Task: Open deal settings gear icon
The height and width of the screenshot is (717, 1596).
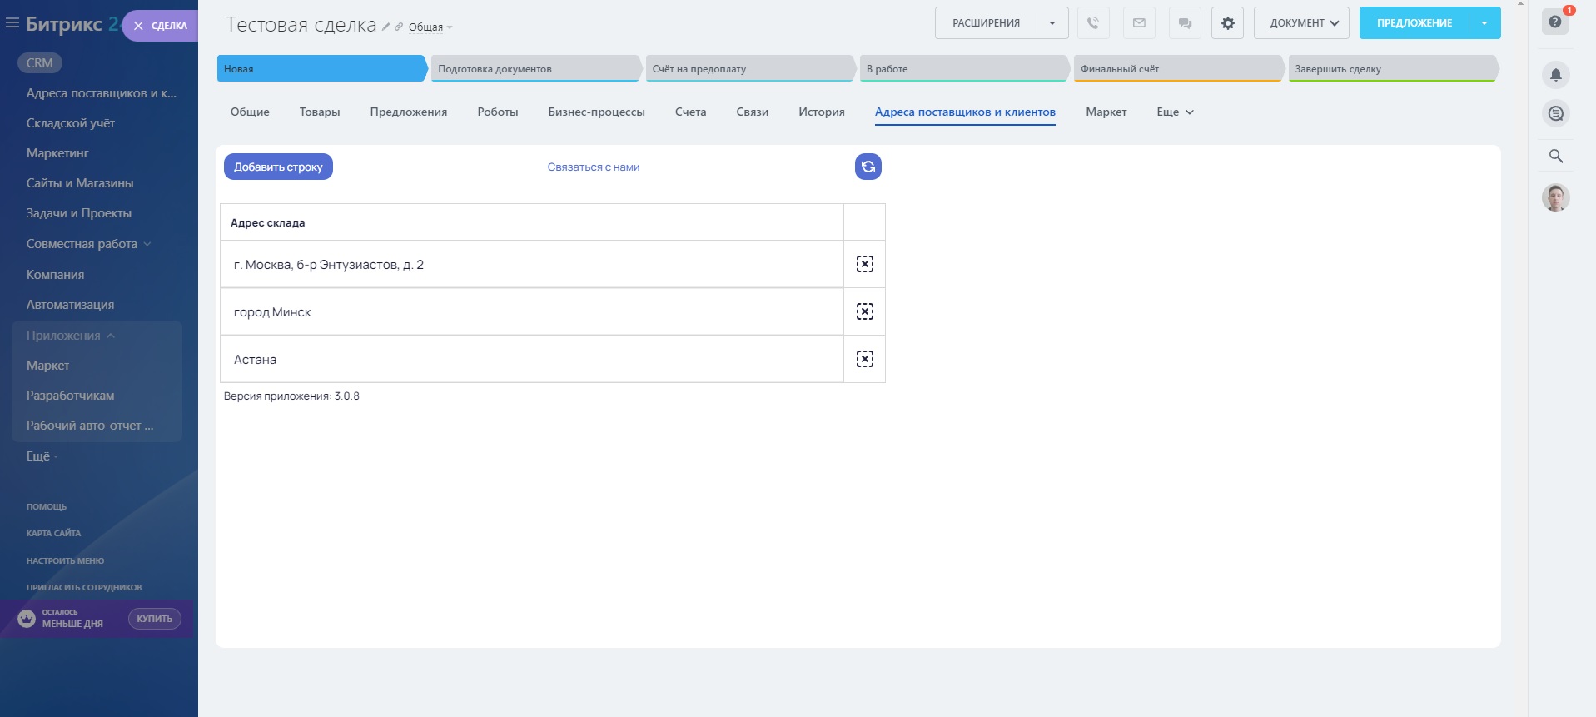Action: [x=1227, y=23]
